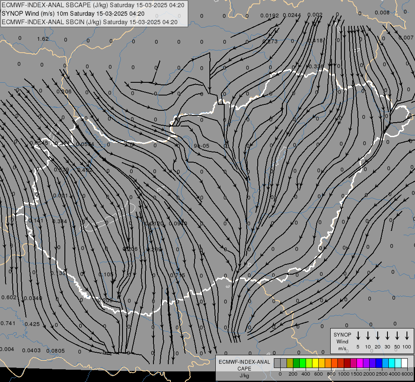
Task: Click the wind arrow above legend value 100
Action: [x=407, y=336]
